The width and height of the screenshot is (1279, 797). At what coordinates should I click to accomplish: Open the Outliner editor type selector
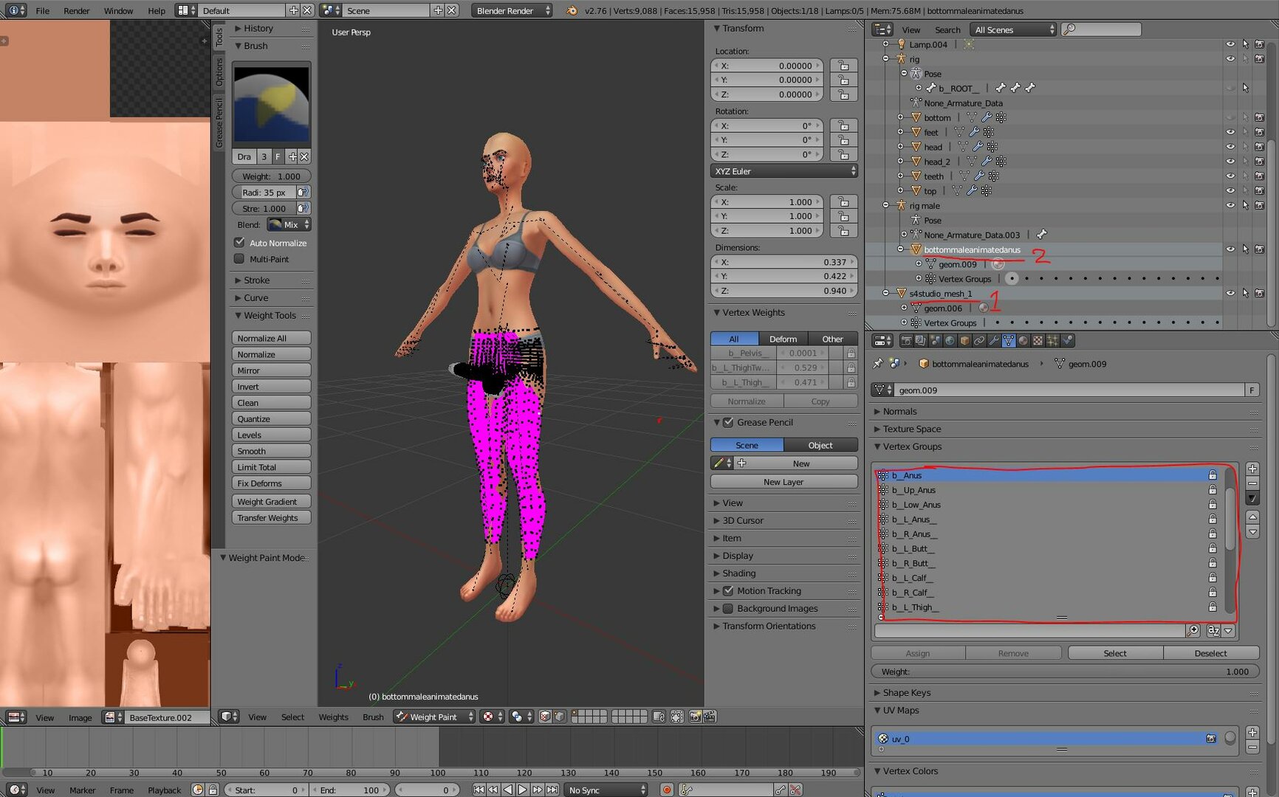pyautogui.click(x=882, y=30)
